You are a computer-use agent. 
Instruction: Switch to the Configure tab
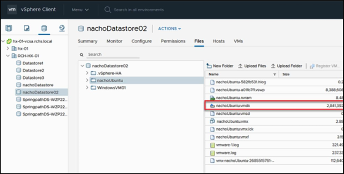pyautogui.click(x=141, y=41)
